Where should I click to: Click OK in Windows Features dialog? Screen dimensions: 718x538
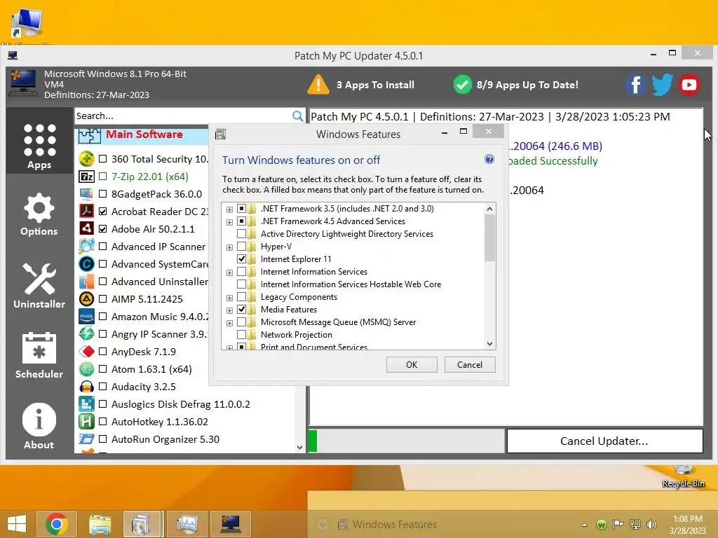412,364
